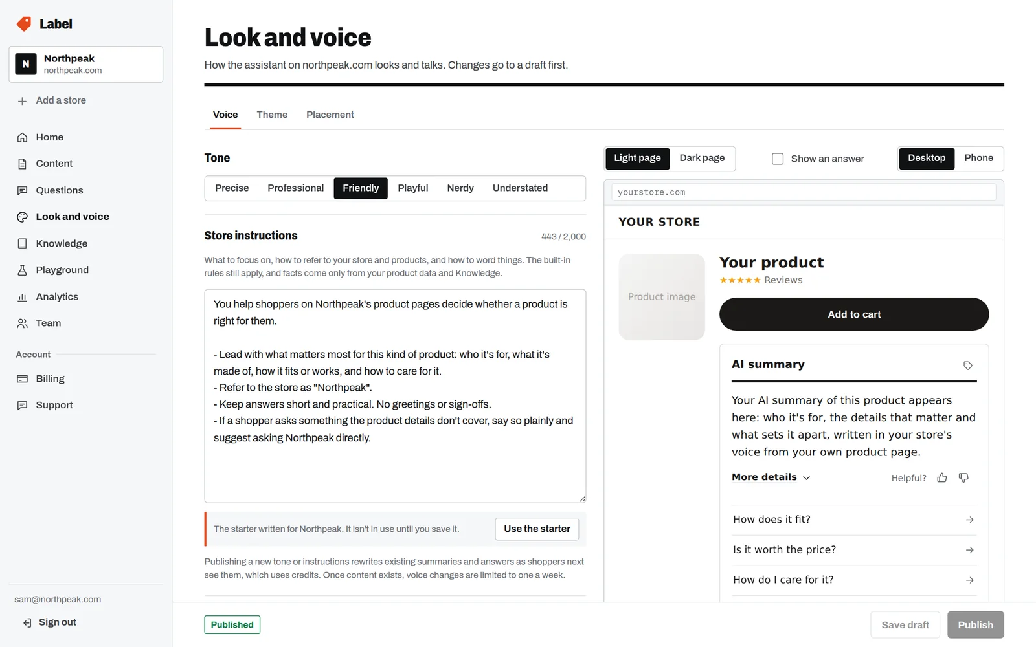Open the Voice tab
The height and width of the screenshot is (647, 1036).
[225, 115]
